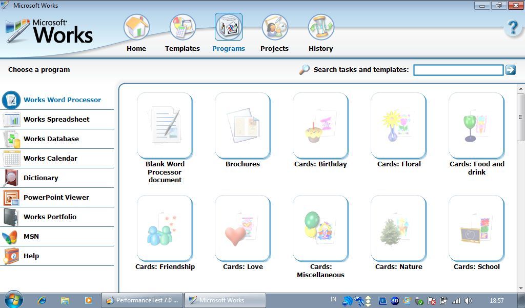Open the Cards: Floral template thumbnail

(399, 125)
